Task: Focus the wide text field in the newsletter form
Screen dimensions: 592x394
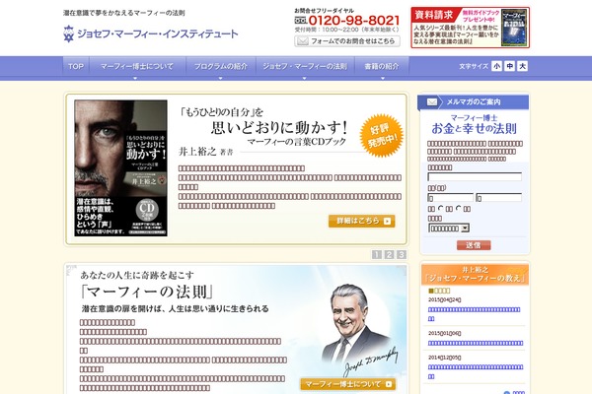Action: [475, 177]
